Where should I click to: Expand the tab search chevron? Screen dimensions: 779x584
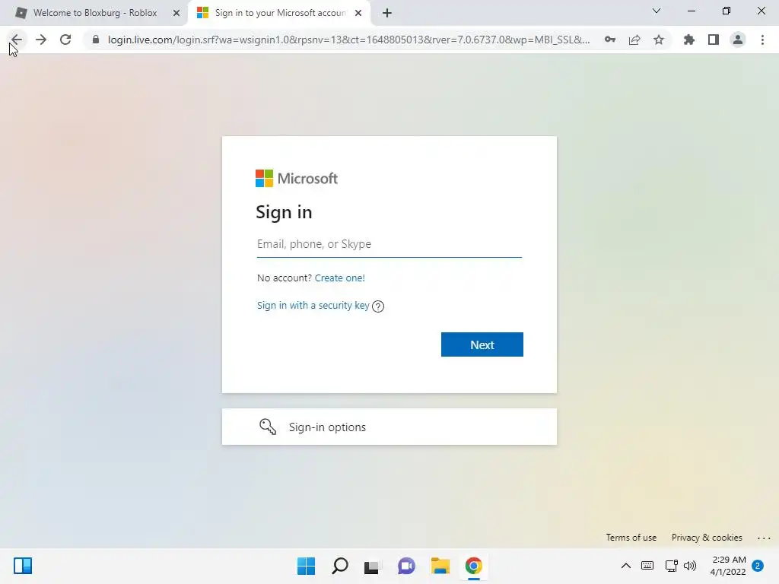(657, 11)
